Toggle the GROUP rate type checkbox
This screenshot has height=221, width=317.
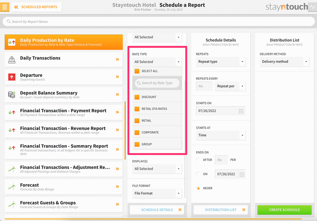pyautogui.click(x=137, y=144)
